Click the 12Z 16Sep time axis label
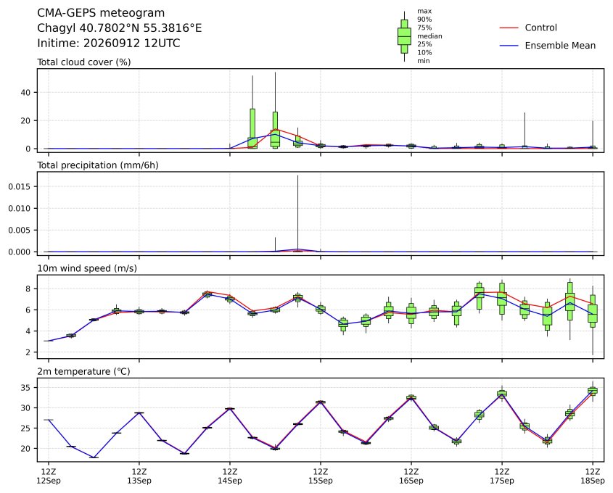 411,476
